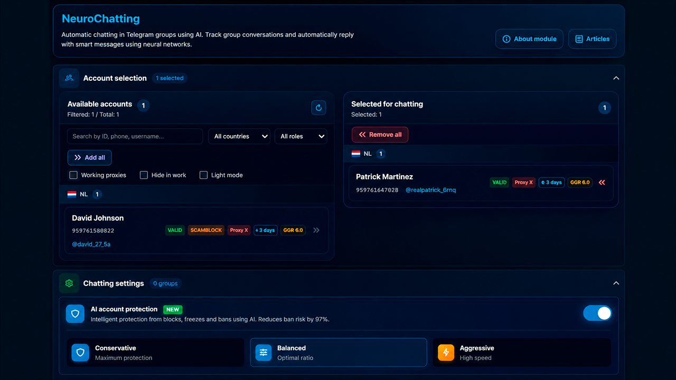Click Patrick Martinez's Proxy X tag
The width and height of the screenshot is (676, 380).
pos(524,183)
